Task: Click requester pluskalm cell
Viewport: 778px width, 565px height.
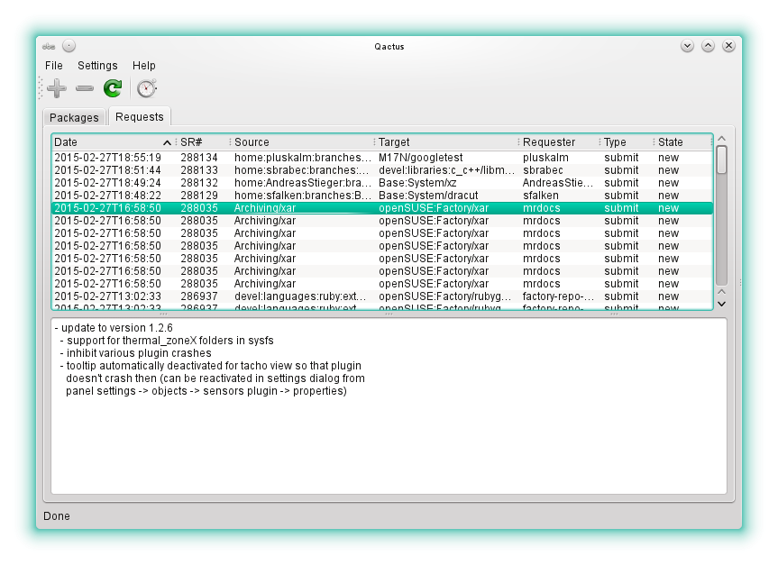Action: (x=545, y=158)
